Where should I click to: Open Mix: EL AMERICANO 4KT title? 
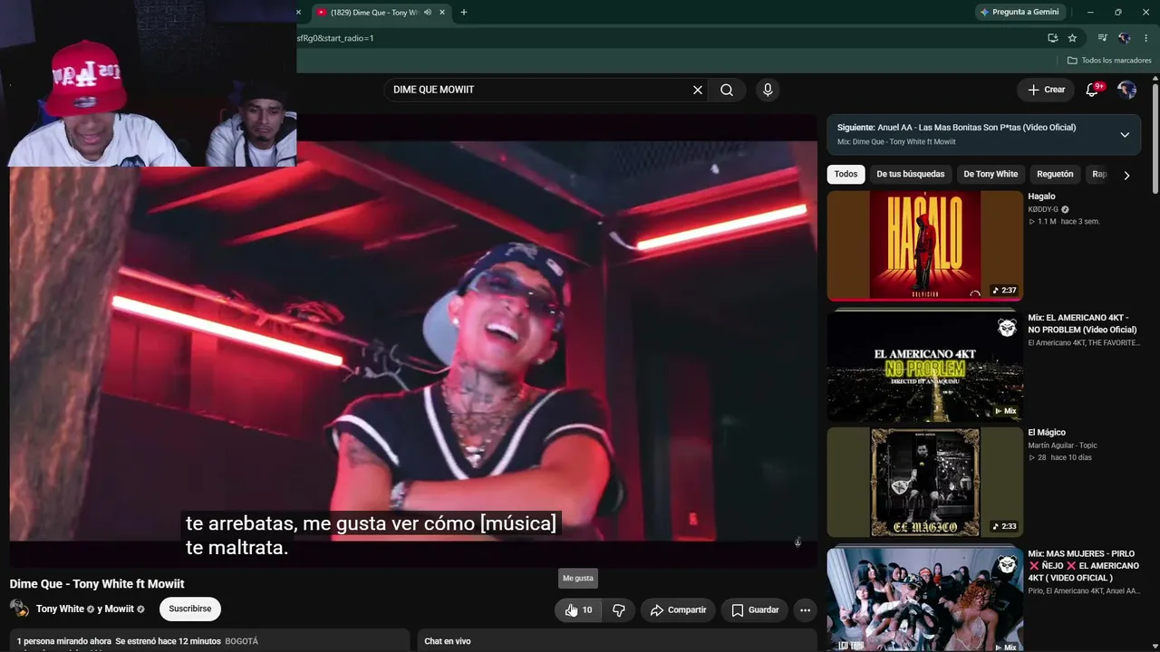tap(1082, 324)
